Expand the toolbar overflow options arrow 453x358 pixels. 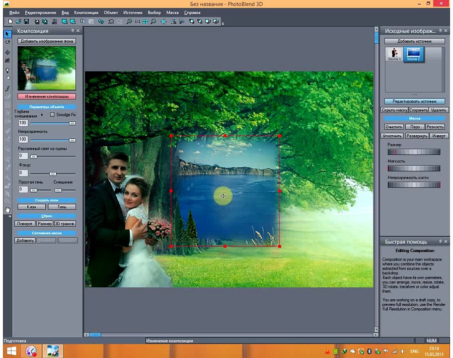pyautogui.click(x=223, y=23)
